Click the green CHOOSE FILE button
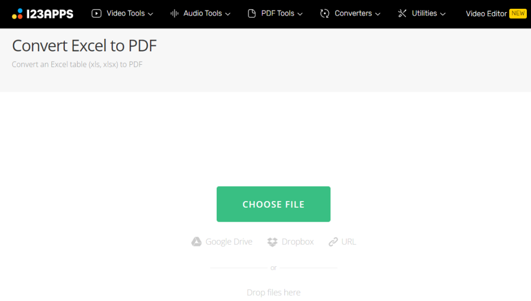531x301 pixels. click(x=273, y=204)
